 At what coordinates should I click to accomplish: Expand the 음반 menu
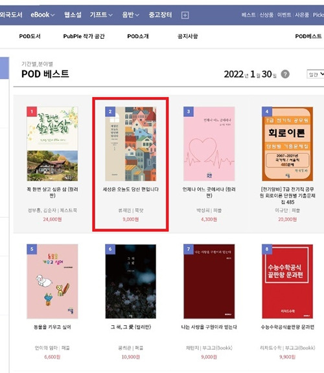pyautogui.click(x=130, y=15)
